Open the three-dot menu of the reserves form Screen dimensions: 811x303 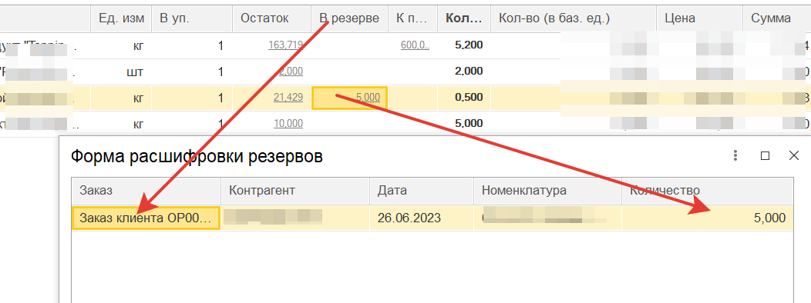coord(735,156)
